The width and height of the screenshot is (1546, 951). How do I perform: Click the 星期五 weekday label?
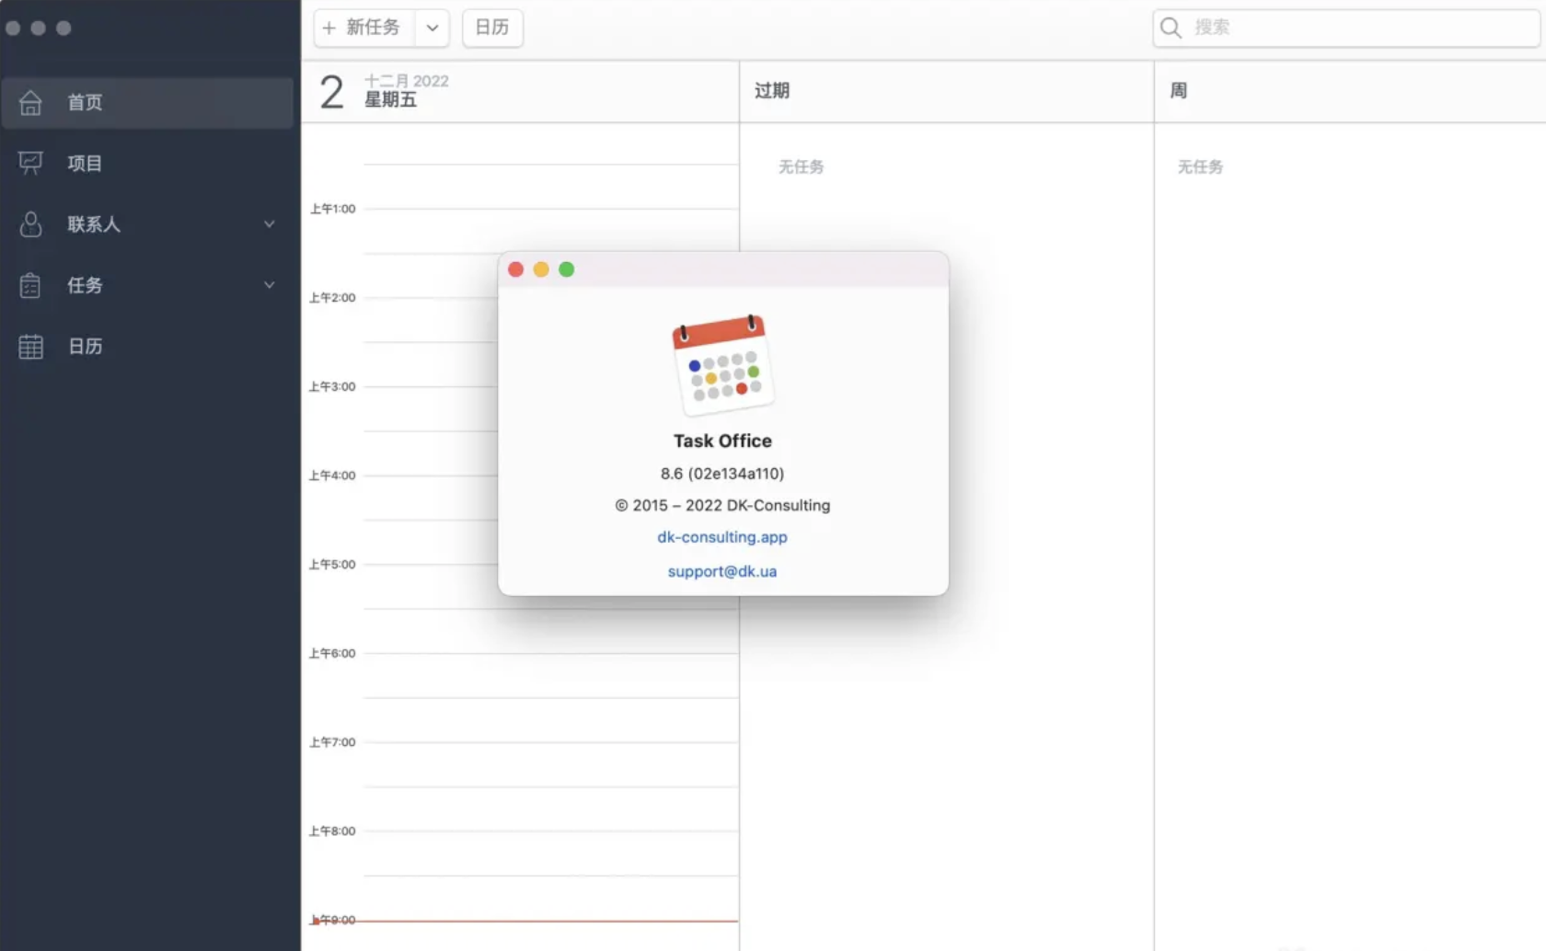(391, 100)
